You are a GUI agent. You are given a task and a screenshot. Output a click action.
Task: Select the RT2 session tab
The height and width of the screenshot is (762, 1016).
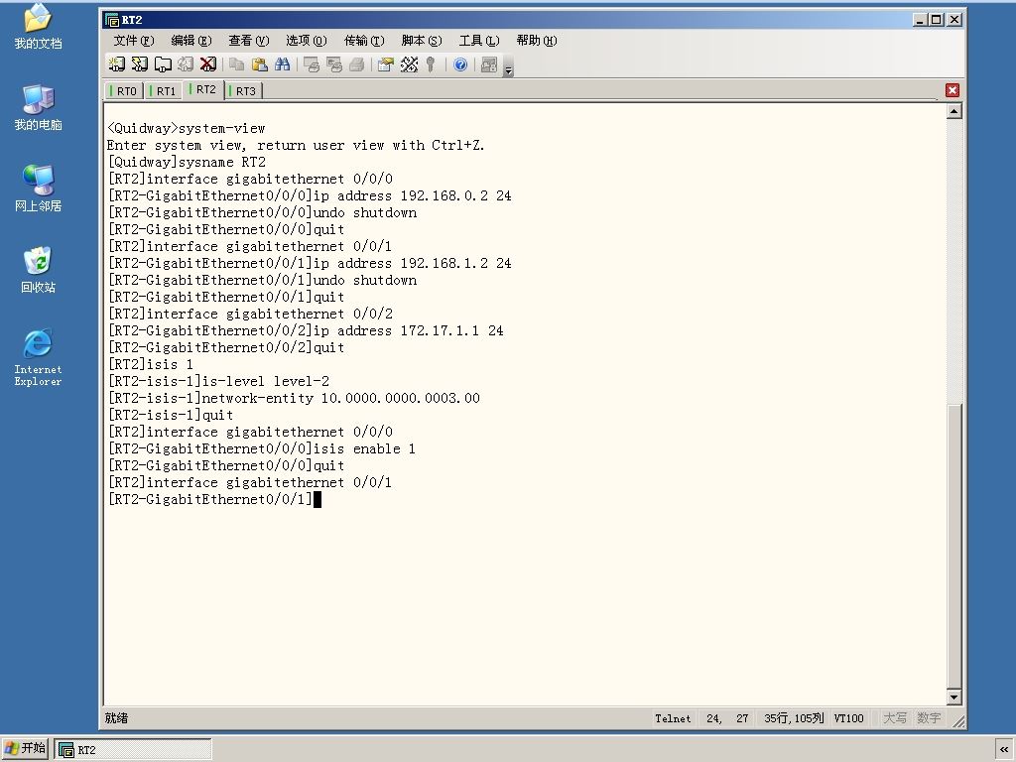click(x=203, y=89)
